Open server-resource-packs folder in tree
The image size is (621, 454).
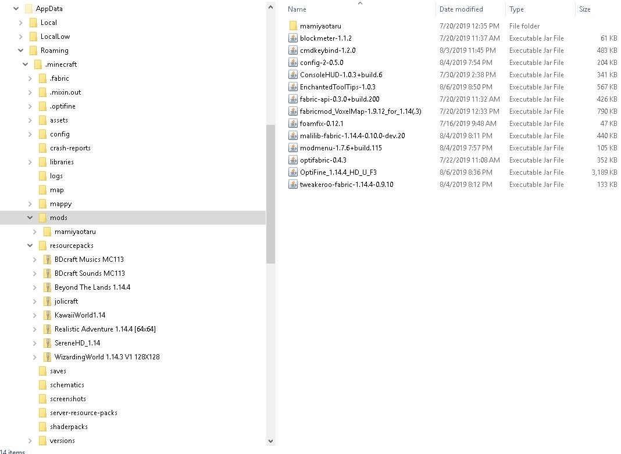(x=84, y=413)
